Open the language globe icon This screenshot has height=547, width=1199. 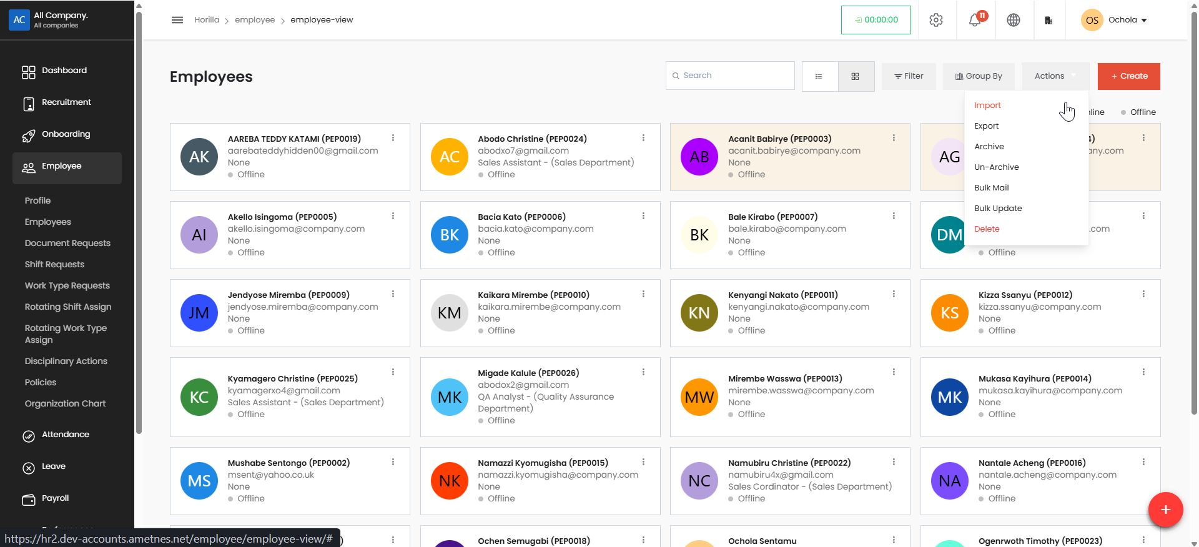(1014, 20)
